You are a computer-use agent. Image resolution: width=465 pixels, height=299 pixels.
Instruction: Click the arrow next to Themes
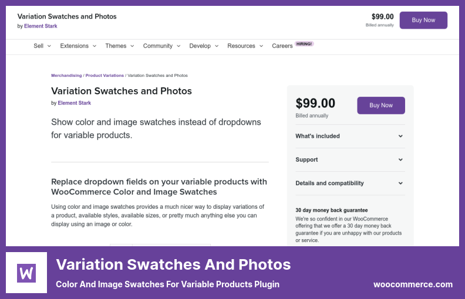(x=132, y=46)
